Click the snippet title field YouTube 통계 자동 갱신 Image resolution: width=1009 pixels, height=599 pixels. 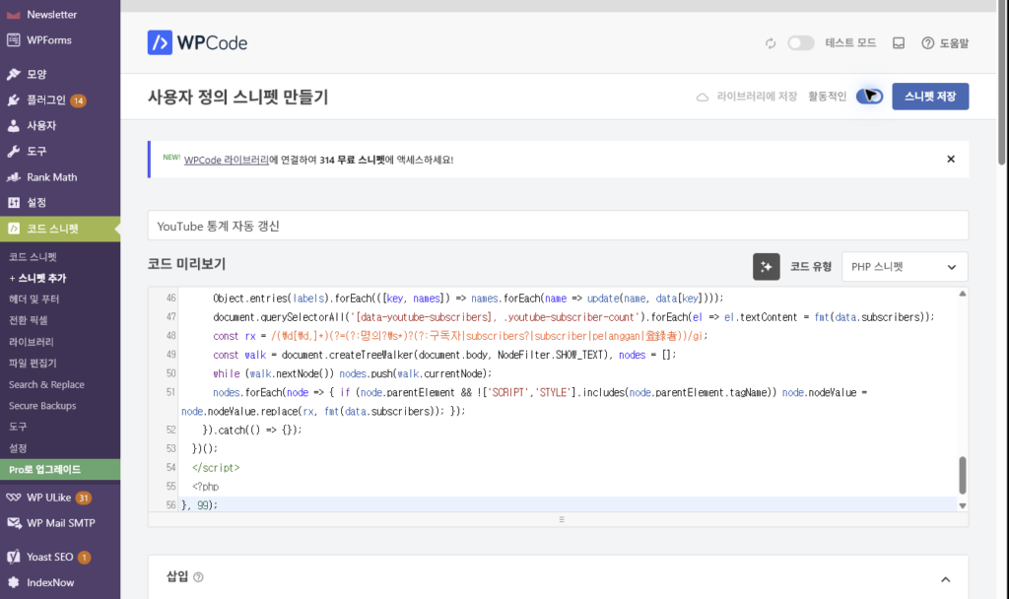pyautogui.click(x=558, y=226)
